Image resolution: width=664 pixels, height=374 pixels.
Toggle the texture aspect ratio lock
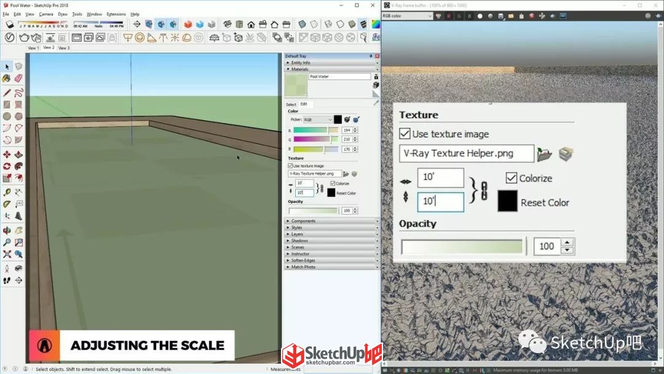322,188
